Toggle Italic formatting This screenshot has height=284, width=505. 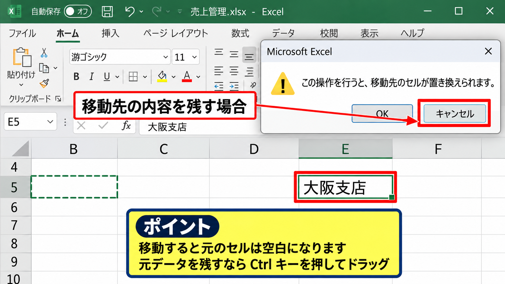pos(92,77)
